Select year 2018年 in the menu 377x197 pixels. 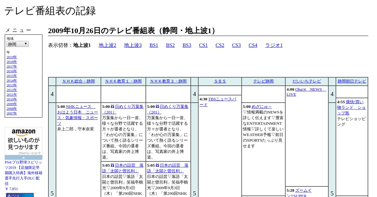coord(12,62)
